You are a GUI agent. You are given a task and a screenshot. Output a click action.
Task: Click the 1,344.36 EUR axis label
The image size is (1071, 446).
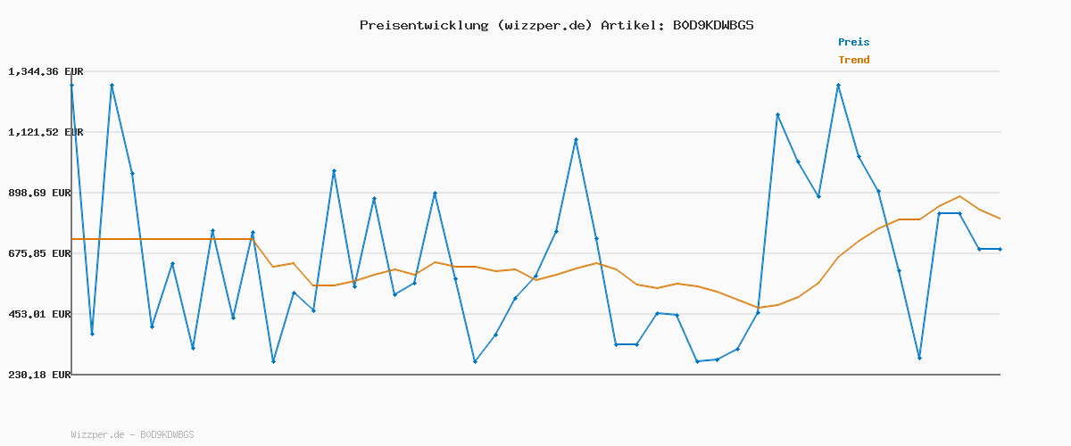(x=46, y=71)
